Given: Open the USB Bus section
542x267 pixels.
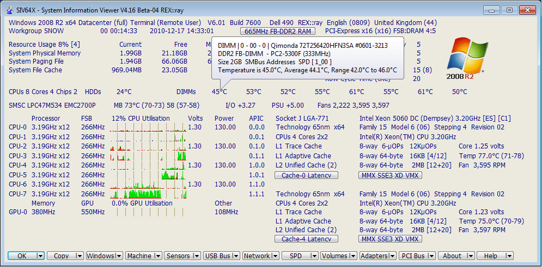Looking at the screenshot, I should pyautogui.click(x=217, y=256).
